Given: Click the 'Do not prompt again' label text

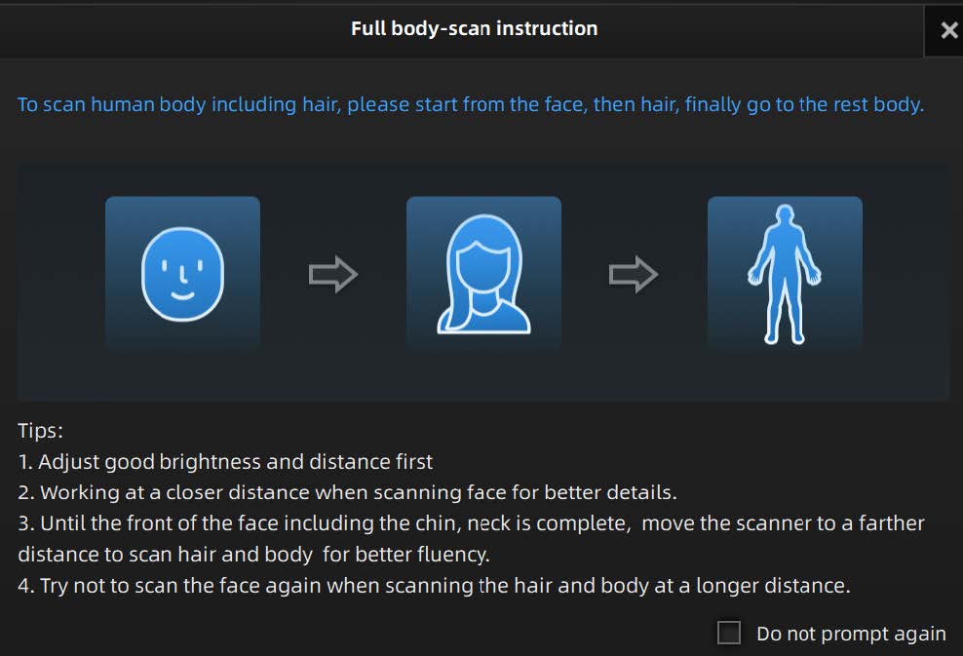Looking at the screenshot, I should tap(851, 634).
